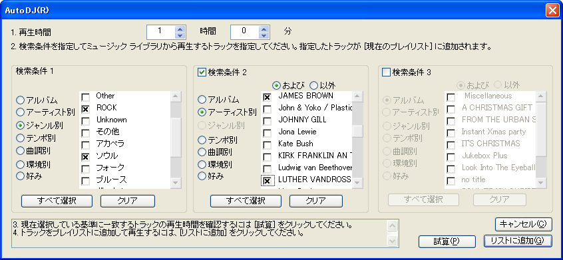
Task: Check KIRK FRANKLIN artist checkbox
Action: (267, 157)
